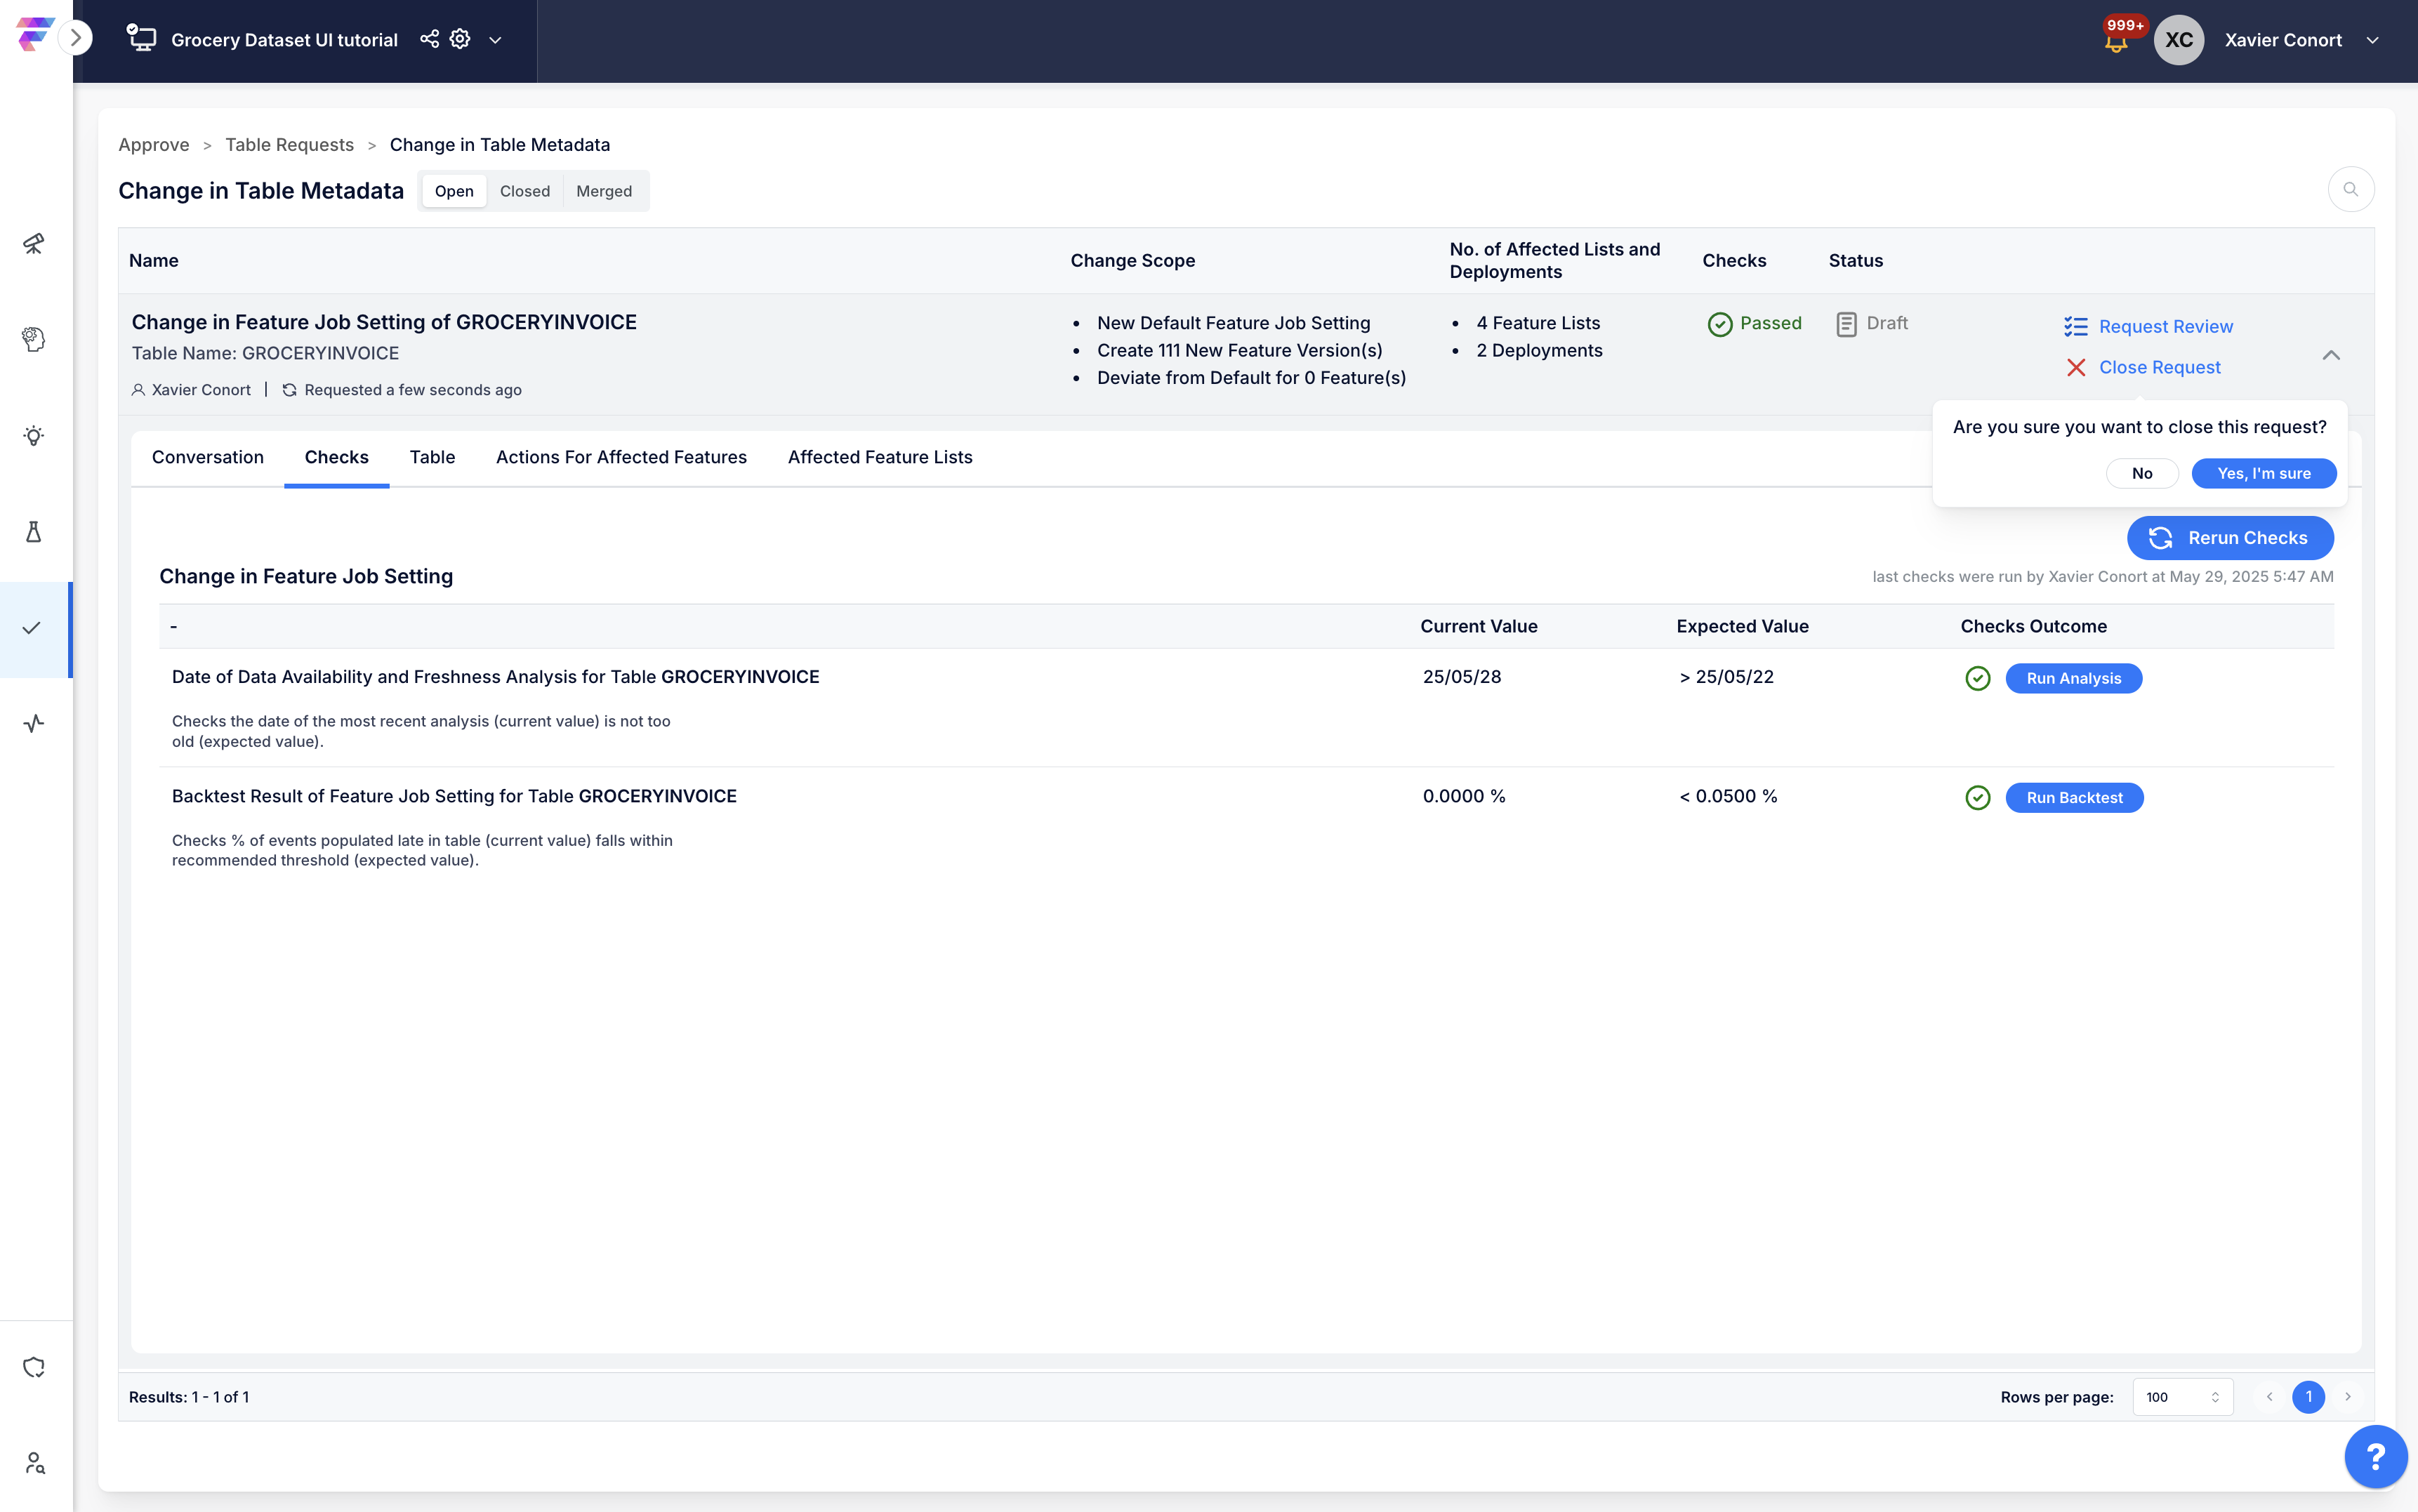Open the help question mark button
Viewport: 2418px width, 1512px height.
(2375, 1457)
